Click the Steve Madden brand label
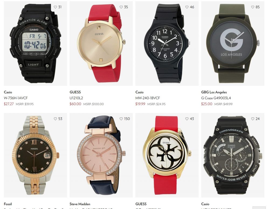The width and height of the screenshot is (276, 209). point(80,204)
